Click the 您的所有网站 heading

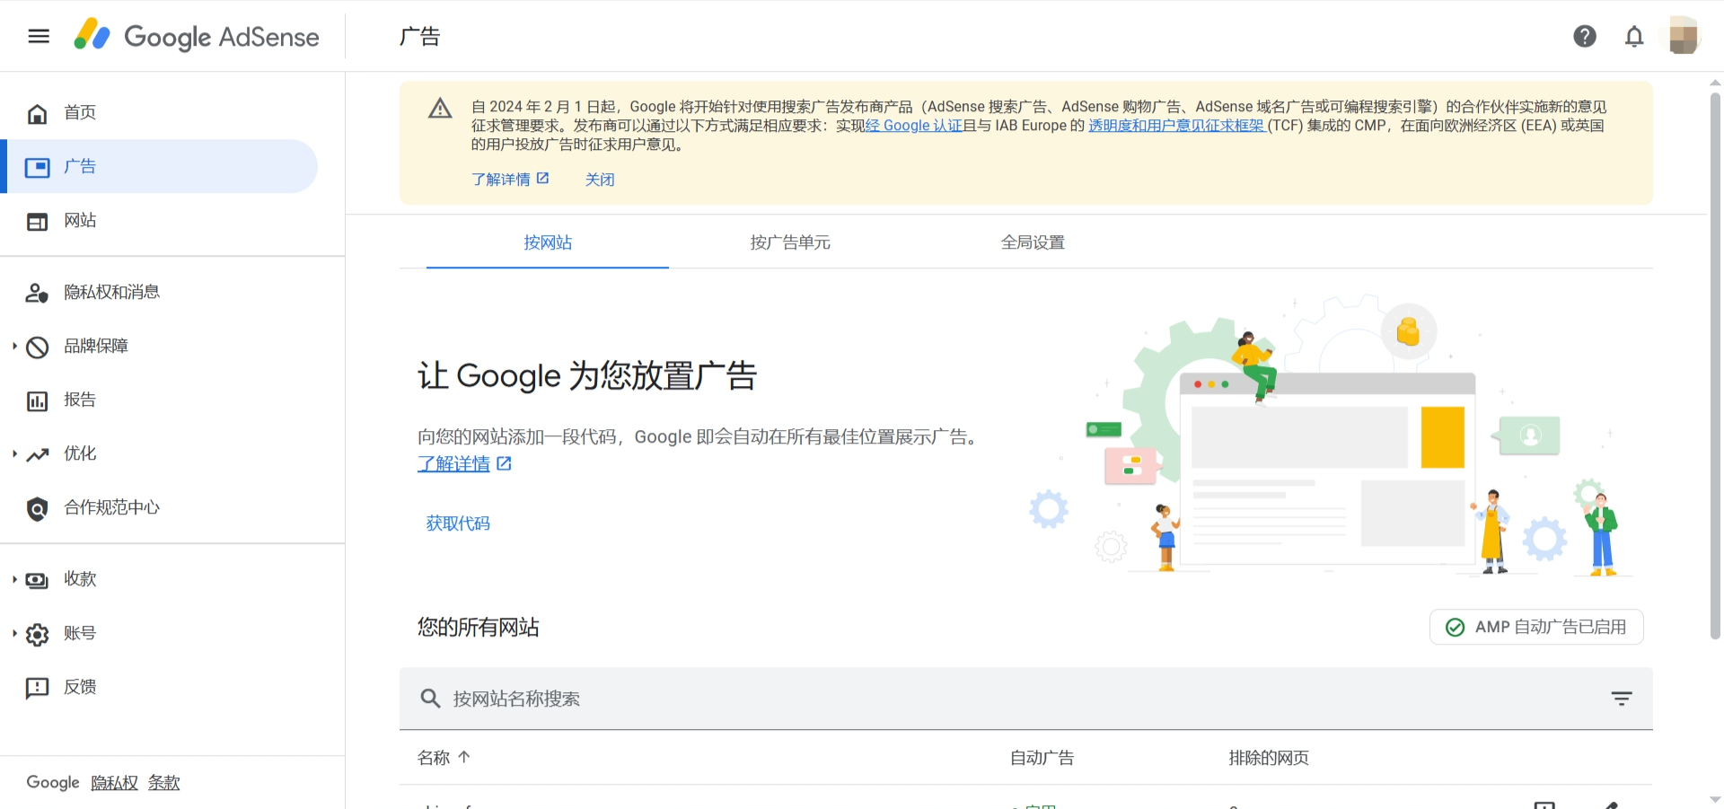click(x=479, y=627)
